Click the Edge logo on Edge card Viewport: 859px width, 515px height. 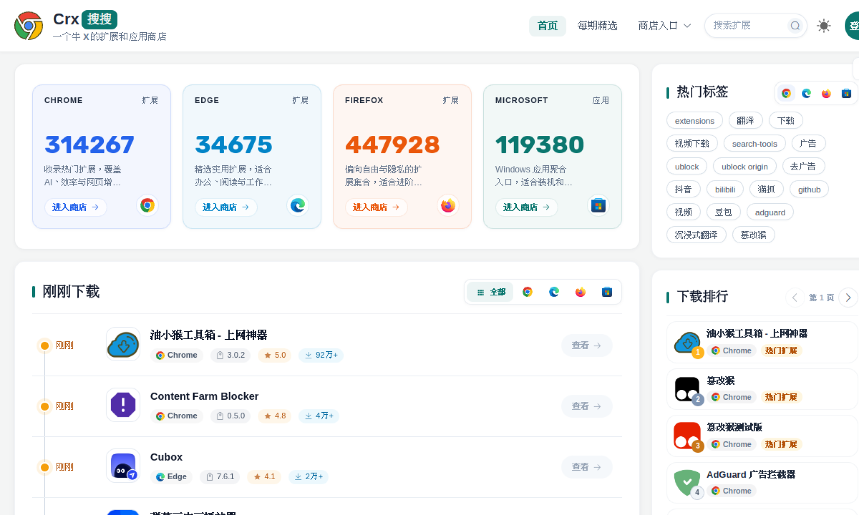pos(298,206)
